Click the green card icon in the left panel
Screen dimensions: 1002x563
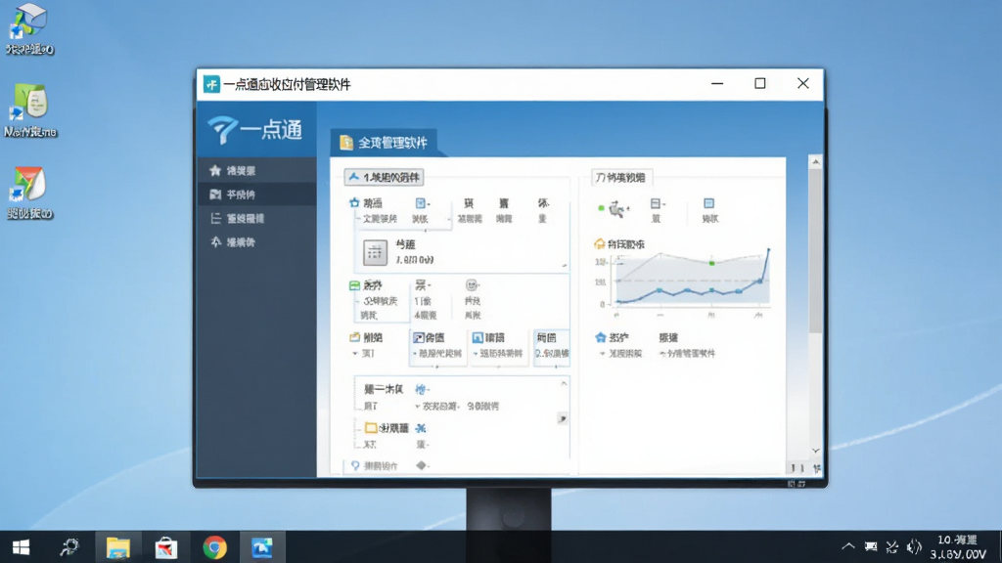pos(354,285)
